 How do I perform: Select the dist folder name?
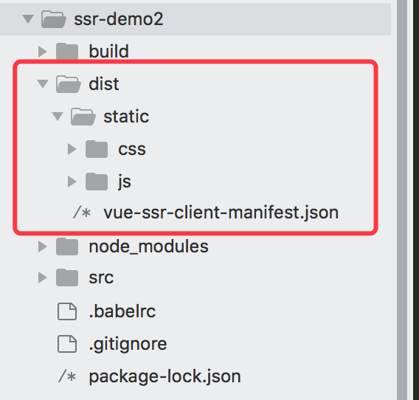pos(104,83)
